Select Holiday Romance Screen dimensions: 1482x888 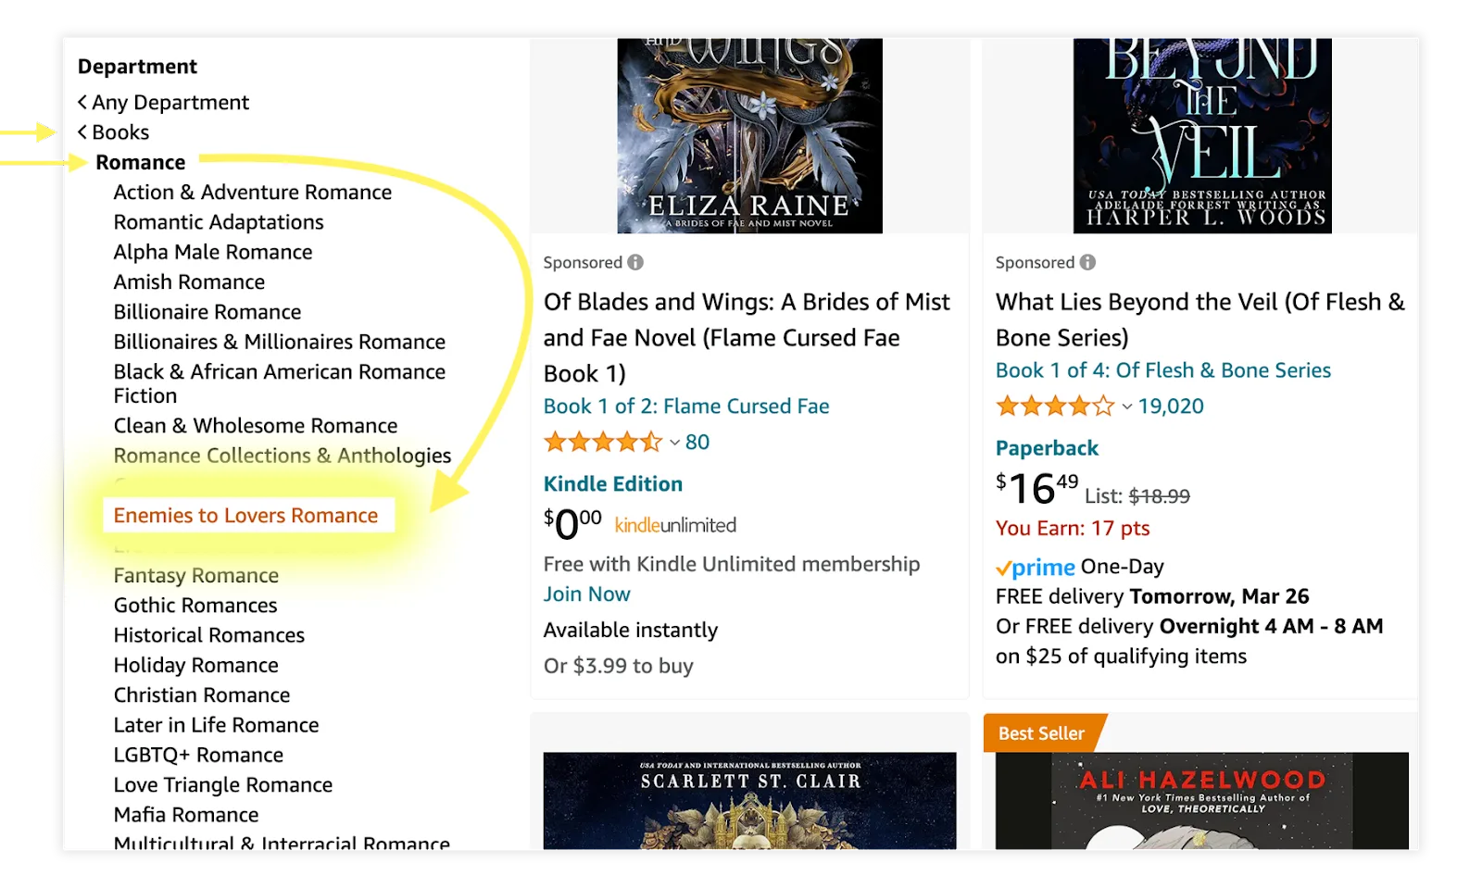[x=196, y=665]
